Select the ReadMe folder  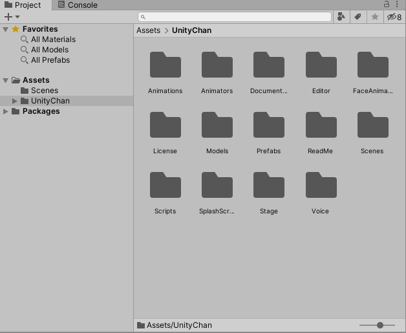click(321, 125)
